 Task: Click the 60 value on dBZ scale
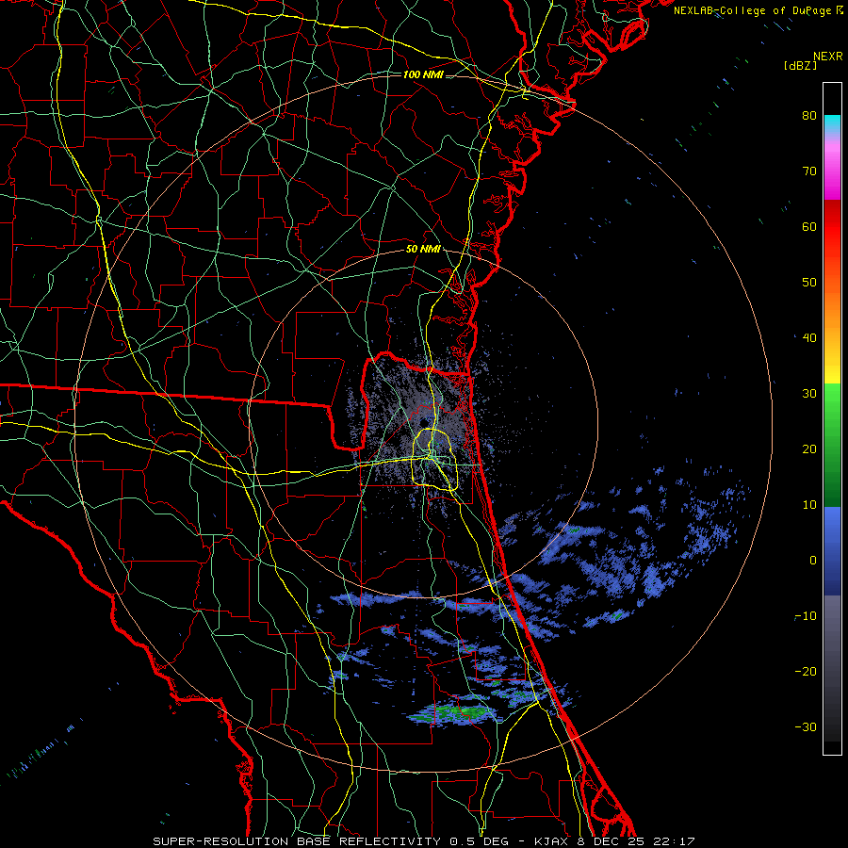pyautogui.click(x=809, y=226)
